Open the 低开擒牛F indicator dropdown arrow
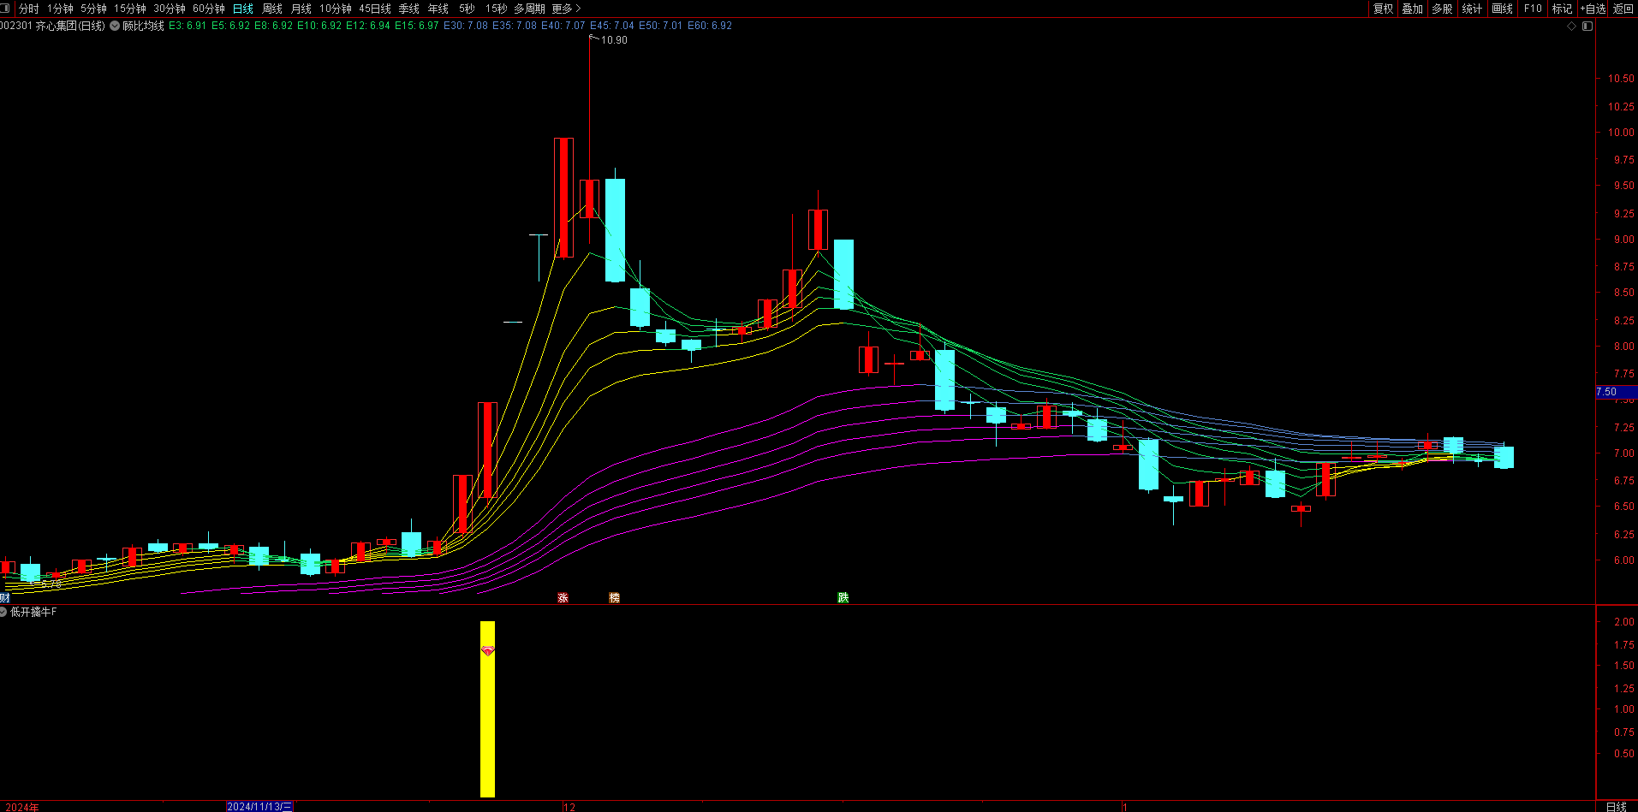The width and height of the screenshot is (1638, 812). pos(3,612)
